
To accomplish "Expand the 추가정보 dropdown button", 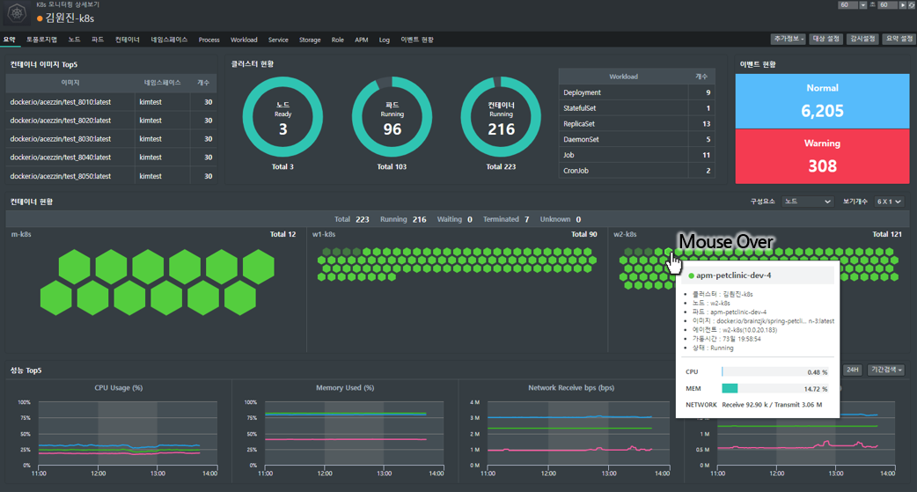I will [x=789, y=39].
